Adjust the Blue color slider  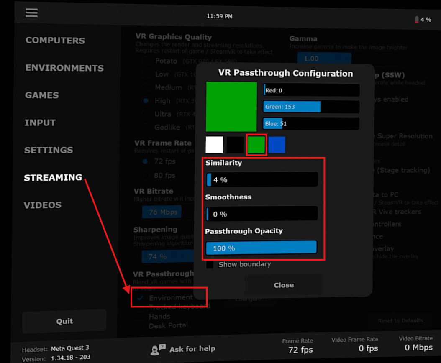click(x=311, y=124)
